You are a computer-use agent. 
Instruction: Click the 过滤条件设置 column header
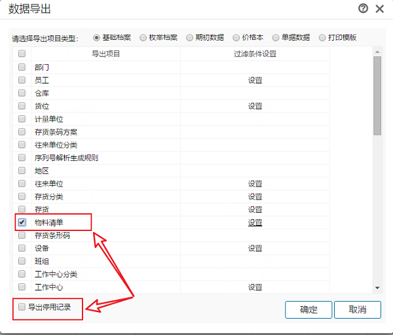click(255, 54)
